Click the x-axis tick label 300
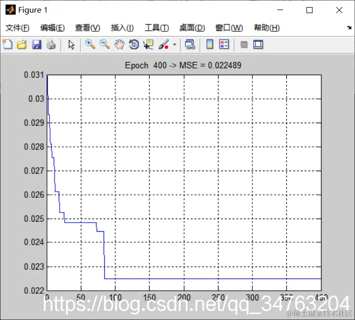This screenshot has width=355, height=320. click(x=252, y=297)
